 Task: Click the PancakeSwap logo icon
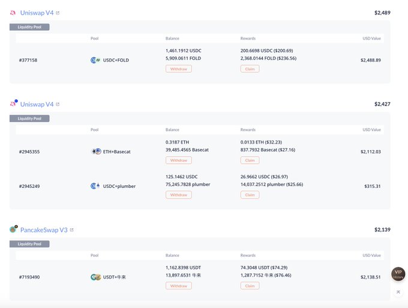point(14,229)
